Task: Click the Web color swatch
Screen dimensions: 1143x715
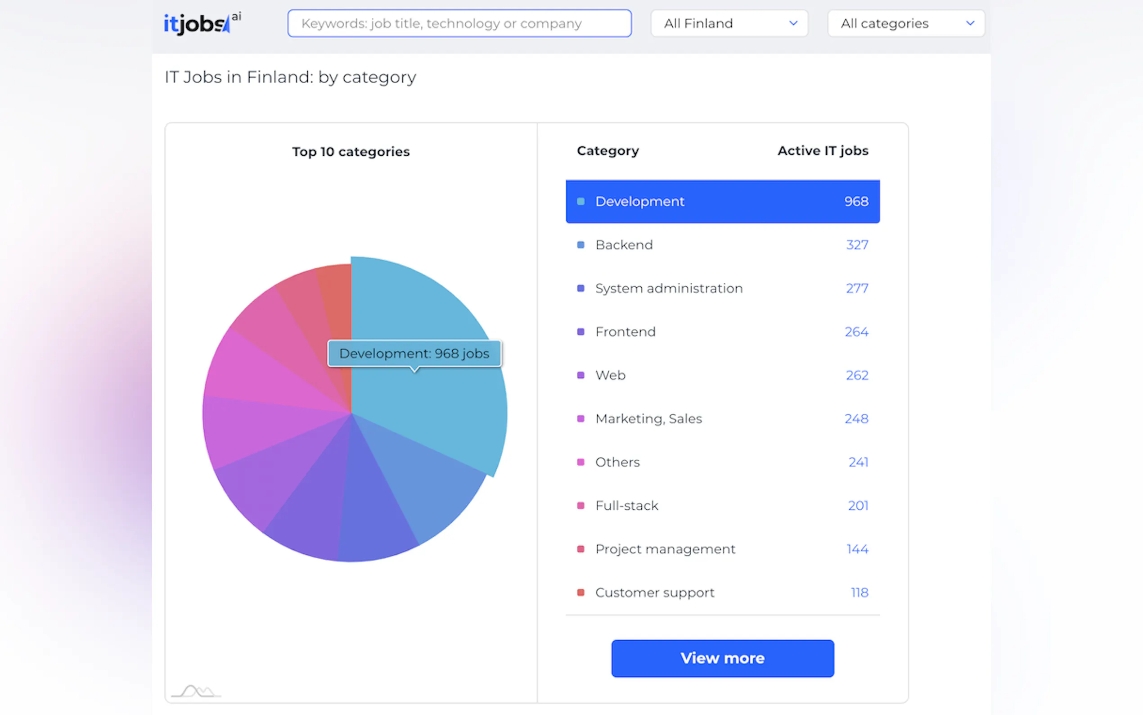Action: pyautogui.click(x=580, y=376)
